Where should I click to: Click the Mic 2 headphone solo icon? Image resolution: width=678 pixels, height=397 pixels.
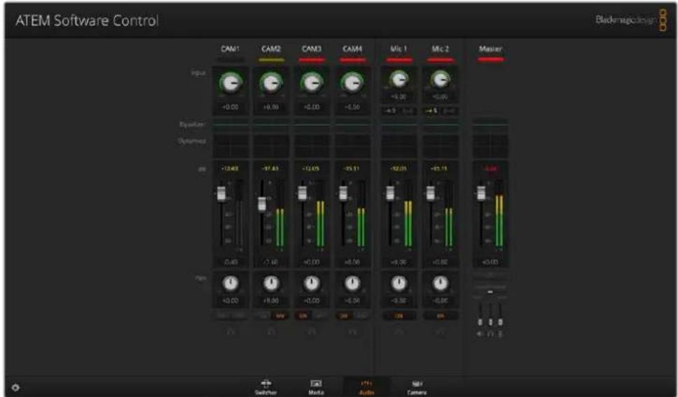tap(440, 332)
